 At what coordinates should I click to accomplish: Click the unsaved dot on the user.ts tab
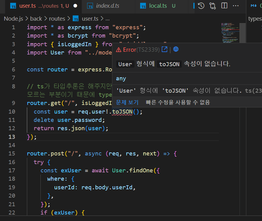(x=75, y=6)
